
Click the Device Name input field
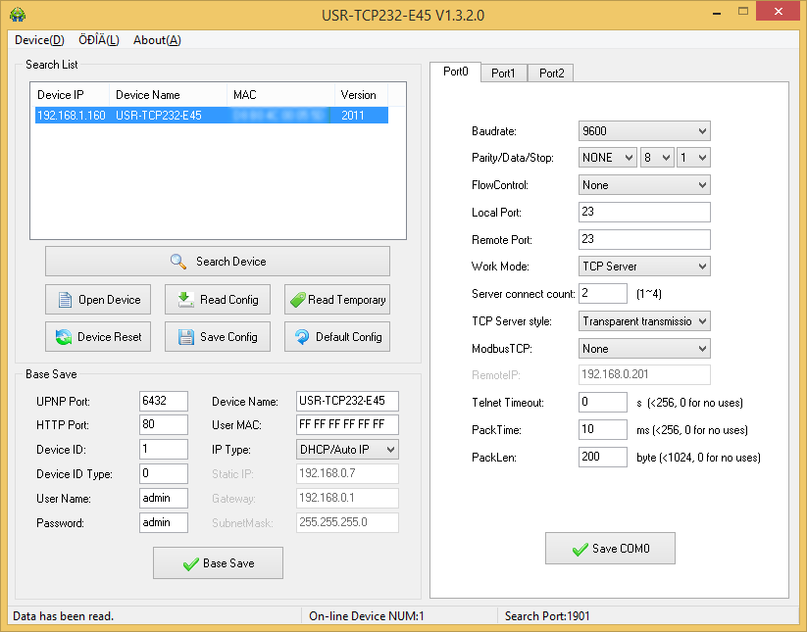pyautogui.click(x=347, y=401)
